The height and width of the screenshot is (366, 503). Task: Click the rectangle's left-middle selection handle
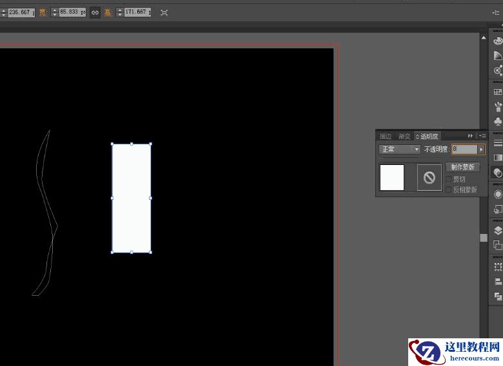point(112,198)
